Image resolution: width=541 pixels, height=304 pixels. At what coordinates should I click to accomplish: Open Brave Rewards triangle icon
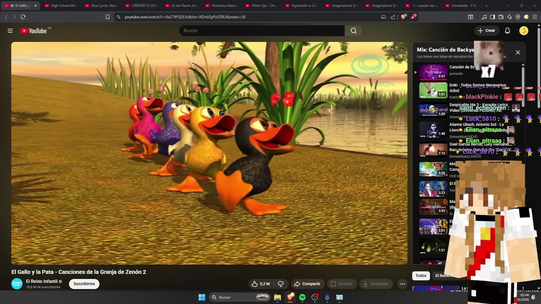click(413, 17)
